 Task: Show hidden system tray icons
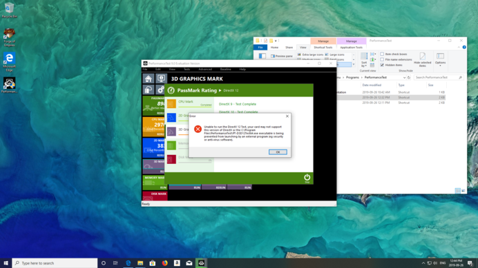(423, 263)
